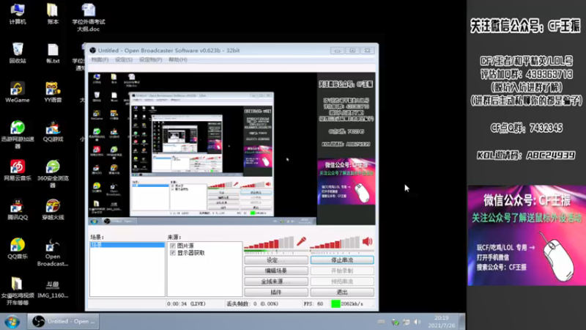Open the 计算机 desktop icon
Screen dimensions: 586x330
[18, 13]
